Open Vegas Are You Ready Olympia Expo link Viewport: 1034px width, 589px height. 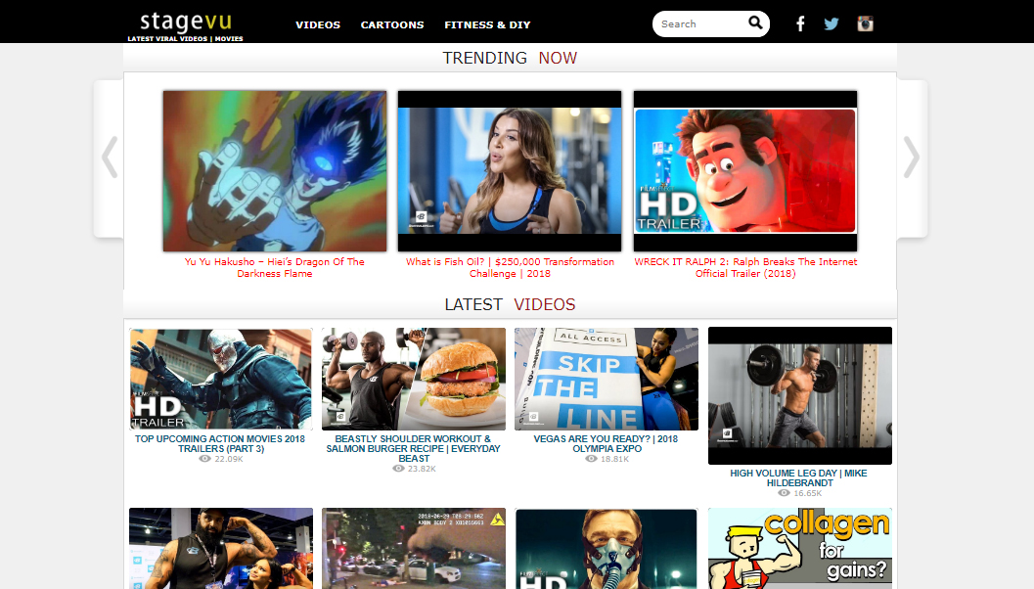pos(607,444)
